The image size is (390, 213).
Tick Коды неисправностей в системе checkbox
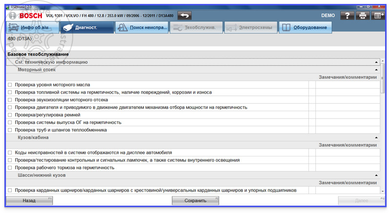click(10, 153)
